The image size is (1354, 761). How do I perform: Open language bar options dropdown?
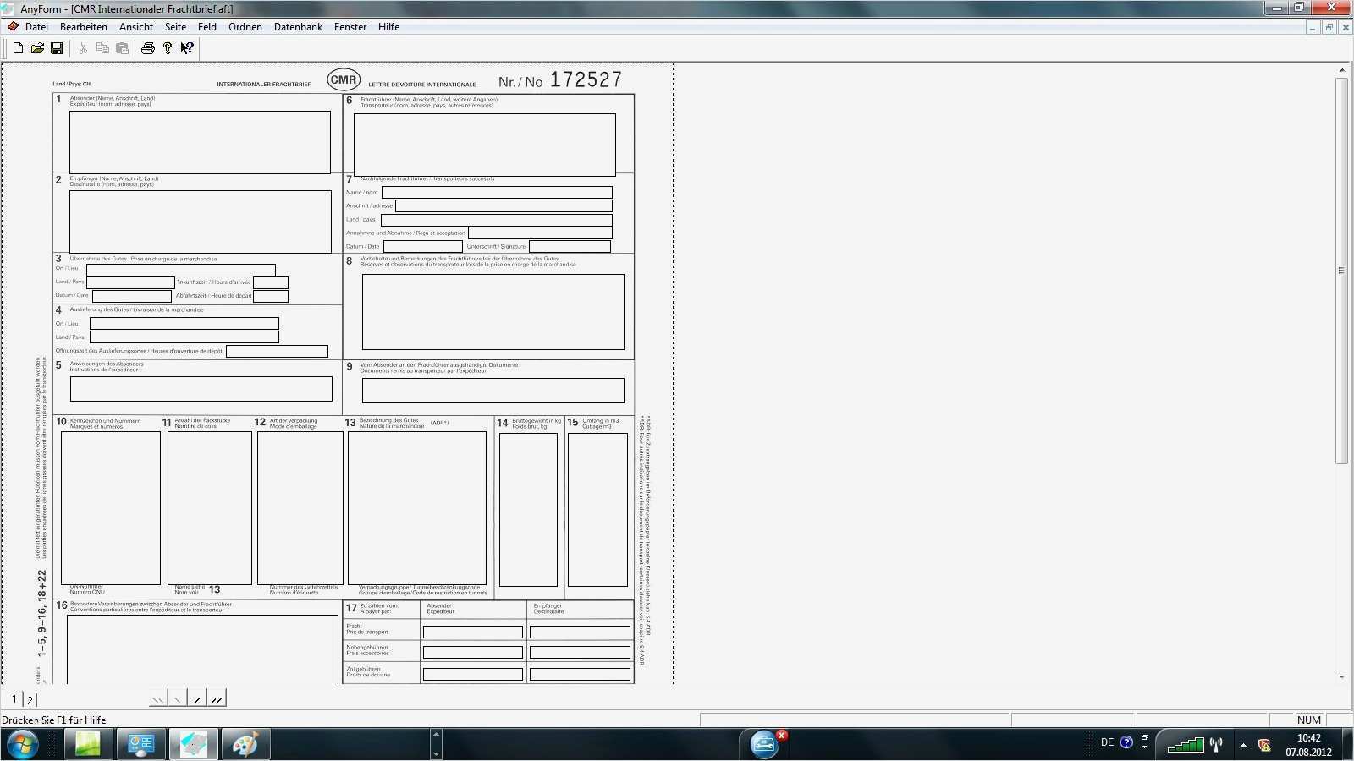1145,747
